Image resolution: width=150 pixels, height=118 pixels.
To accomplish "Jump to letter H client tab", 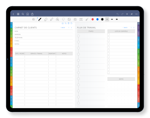I will [11, 49].
